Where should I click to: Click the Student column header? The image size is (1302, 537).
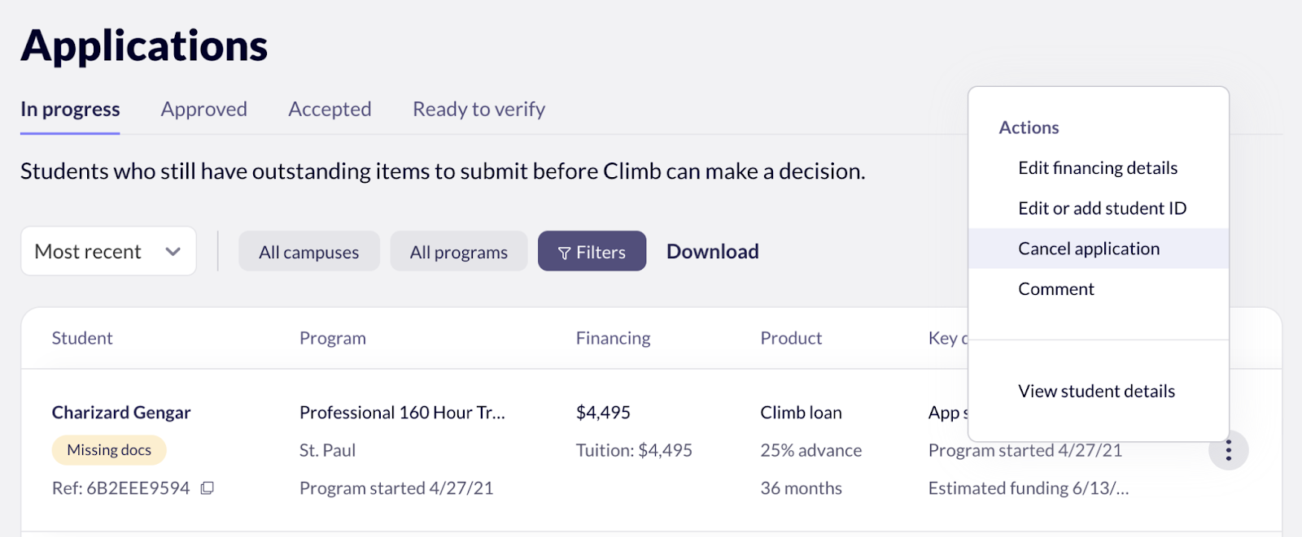pos(82,338)
